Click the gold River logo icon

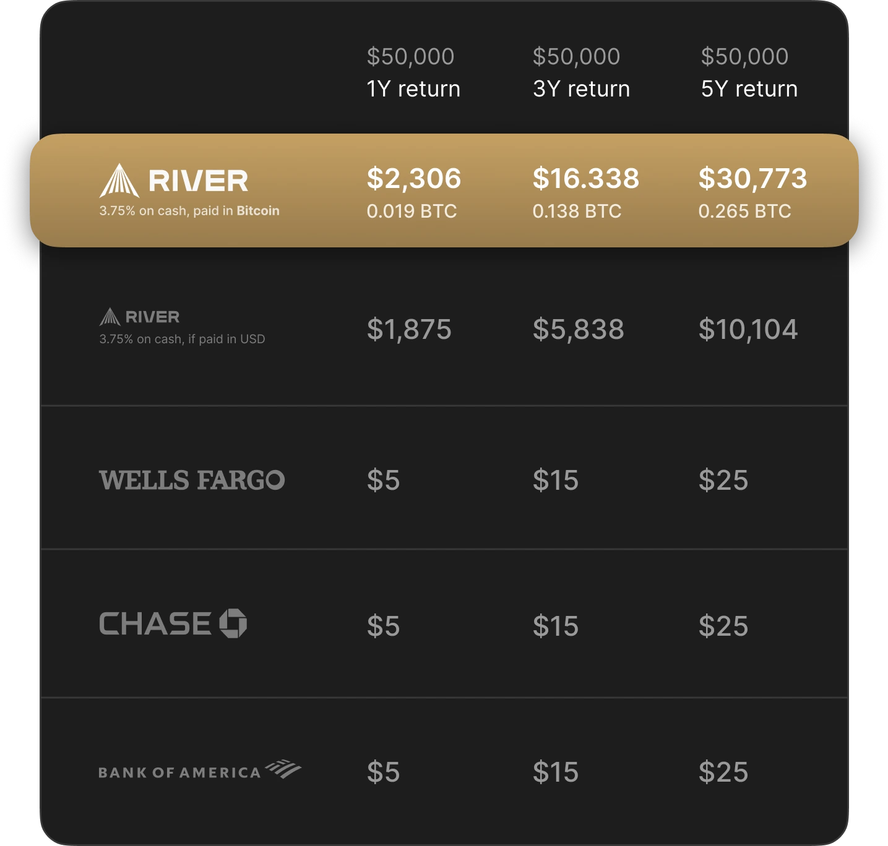tap(119, 180)
